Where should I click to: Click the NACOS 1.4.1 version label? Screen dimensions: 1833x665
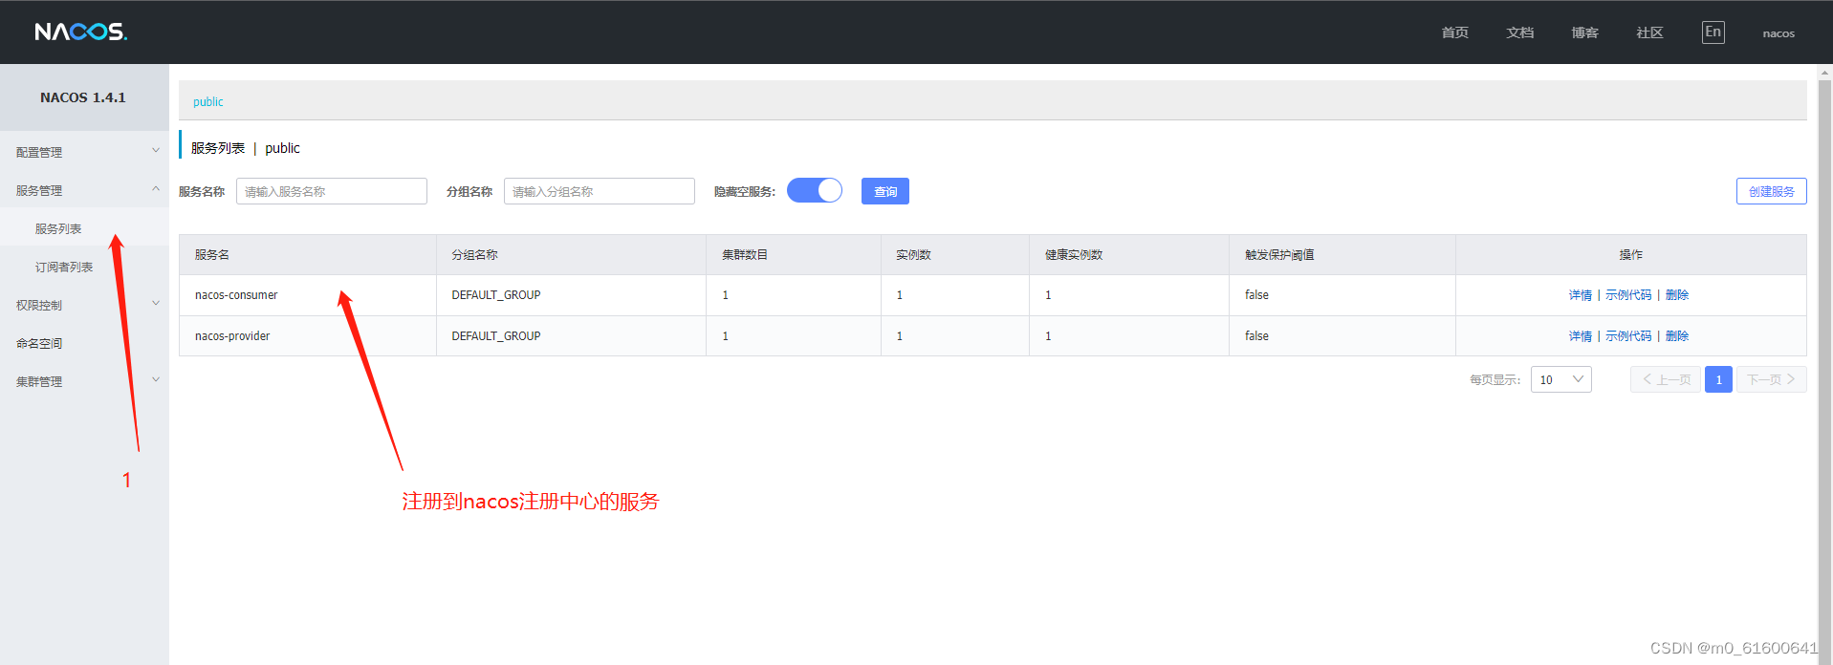(83, 97)
